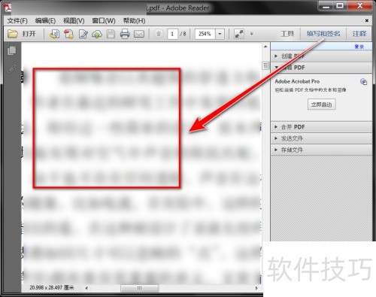Viewport: 376px width, 297px height.
Task: Click the horizontal scrollbar left arrow
Action: [x=86, y=288]
